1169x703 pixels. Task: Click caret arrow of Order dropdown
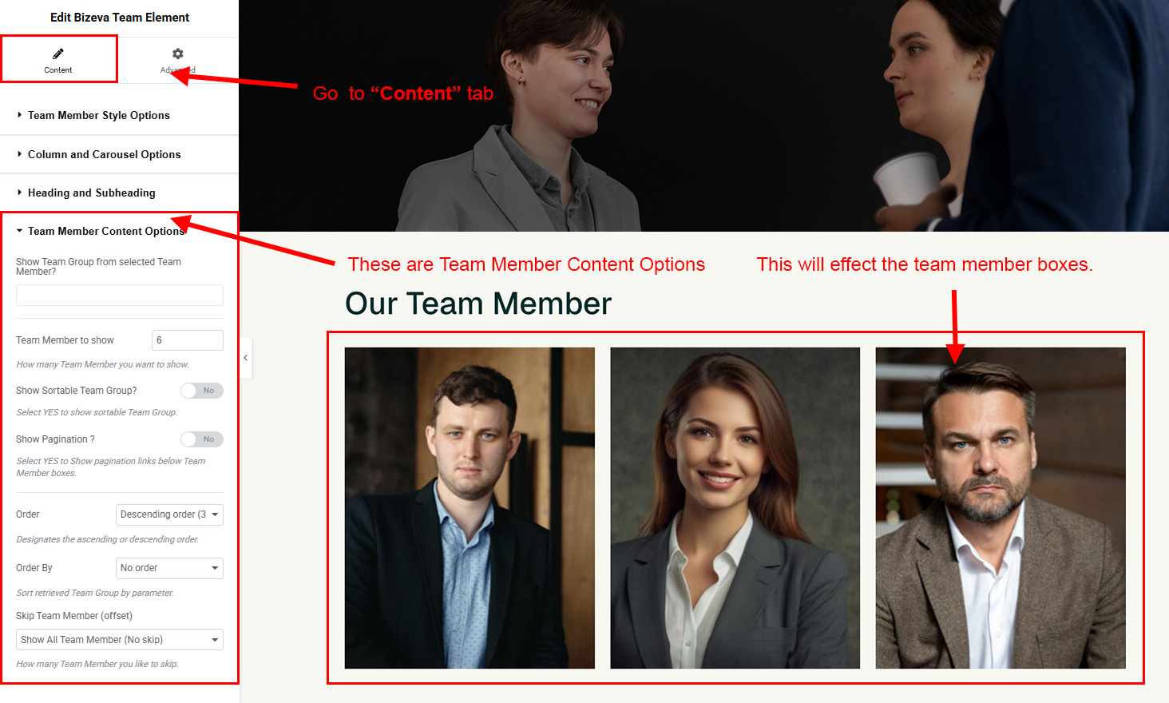215,514
